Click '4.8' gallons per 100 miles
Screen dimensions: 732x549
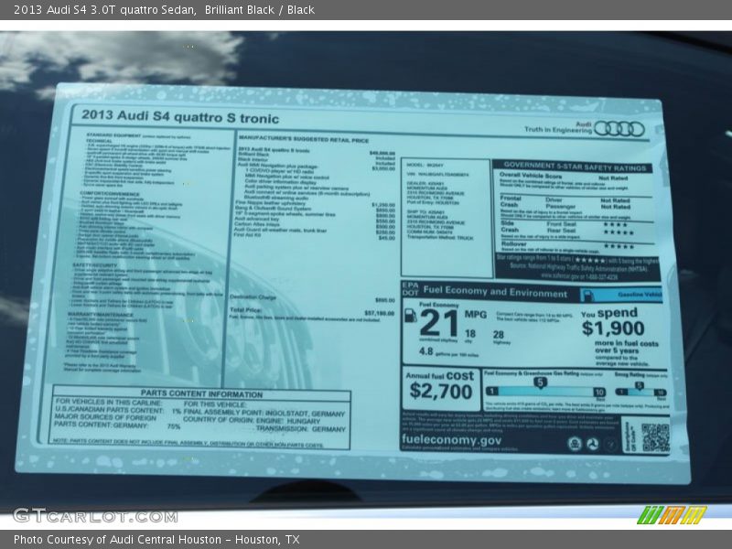pos(425,351)
